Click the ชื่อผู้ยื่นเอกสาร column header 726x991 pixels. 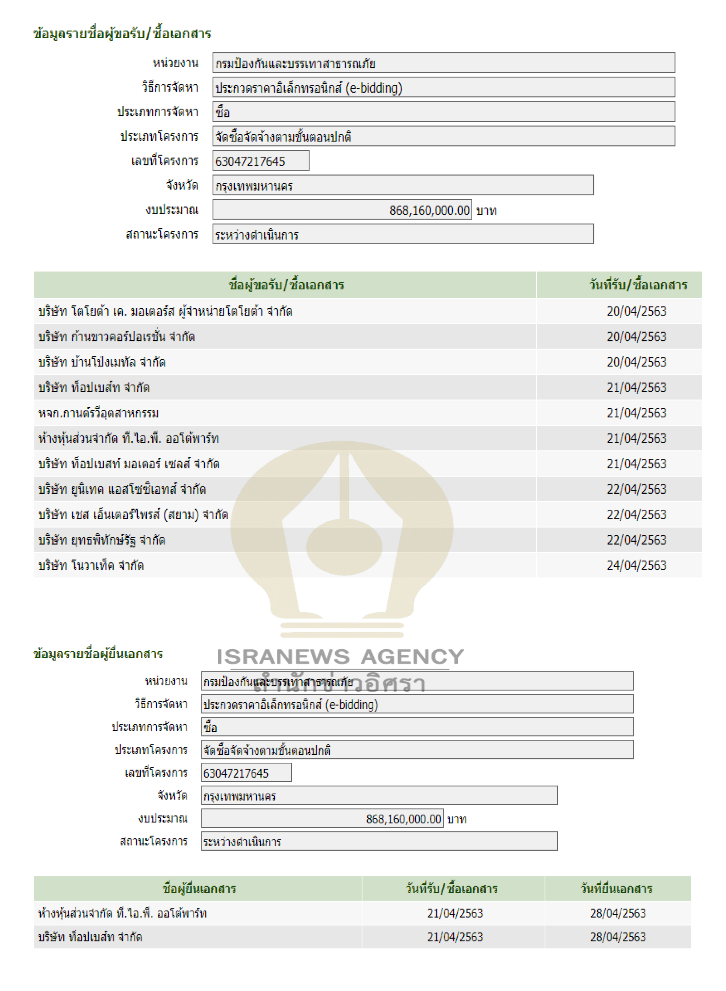tap(199, 888)
